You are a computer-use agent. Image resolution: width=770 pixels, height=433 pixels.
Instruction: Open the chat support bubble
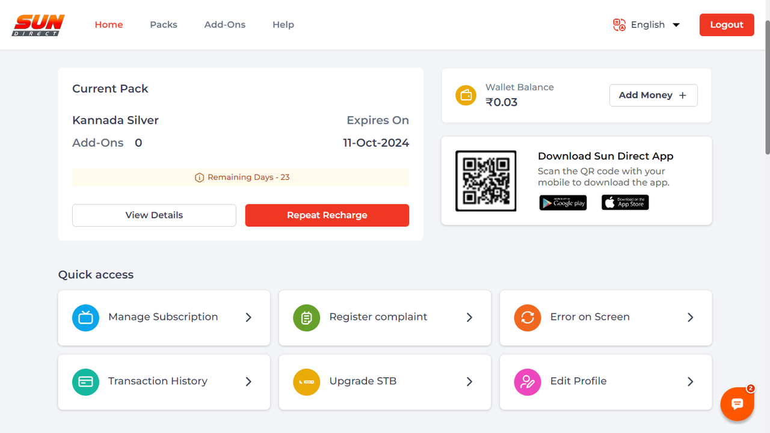click(738, 404)
